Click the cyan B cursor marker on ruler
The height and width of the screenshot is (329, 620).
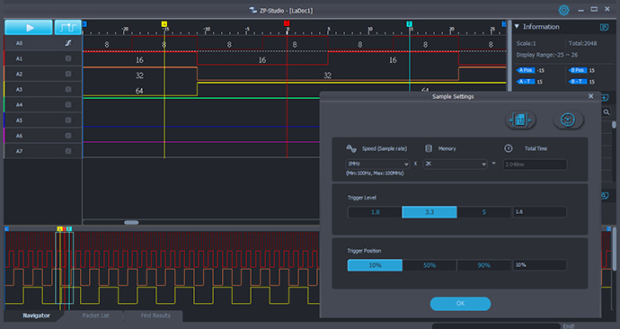(409, 24)
